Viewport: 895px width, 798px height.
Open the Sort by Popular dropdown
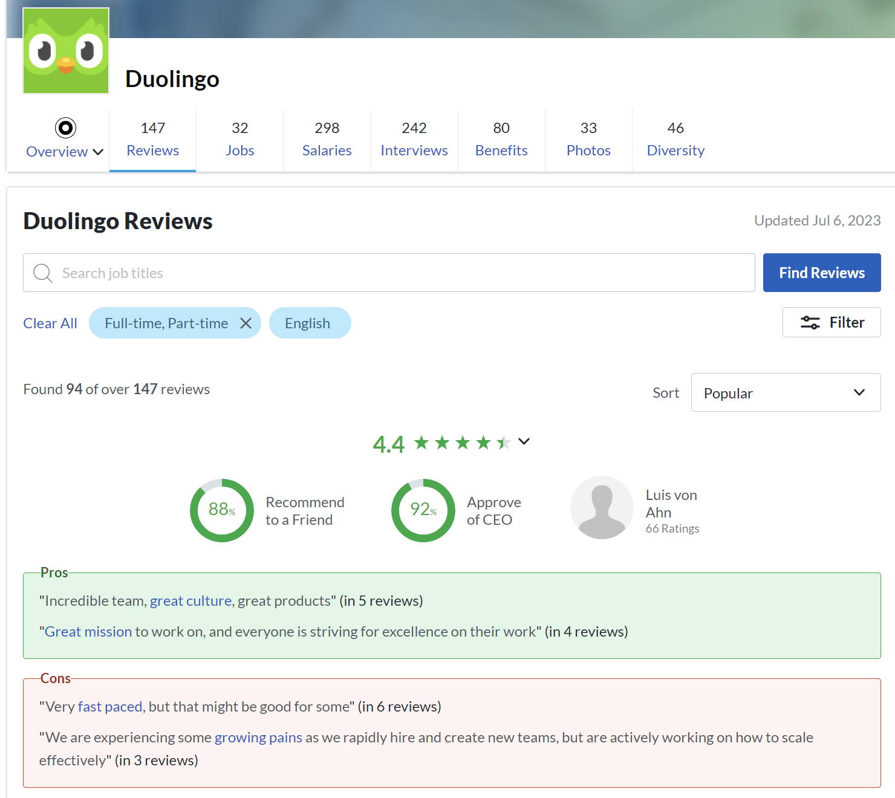tap(786, 392)
